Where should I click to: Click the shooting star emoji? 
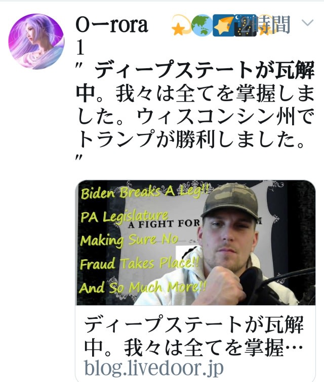tap(181, 25)
